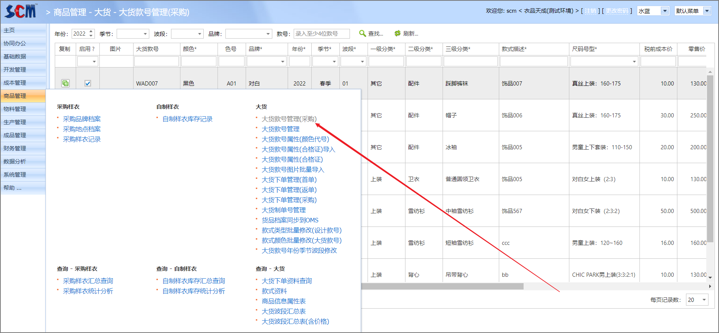This screenshot has height=333, width=719.
Task: Focus the 款号 search input field
Action: 321,34
